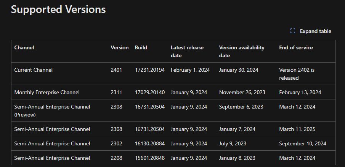Click the November 26, 2023 availability date
This screenshot has width=345, height=167.
pyautogui.click(x=242, y=92)
